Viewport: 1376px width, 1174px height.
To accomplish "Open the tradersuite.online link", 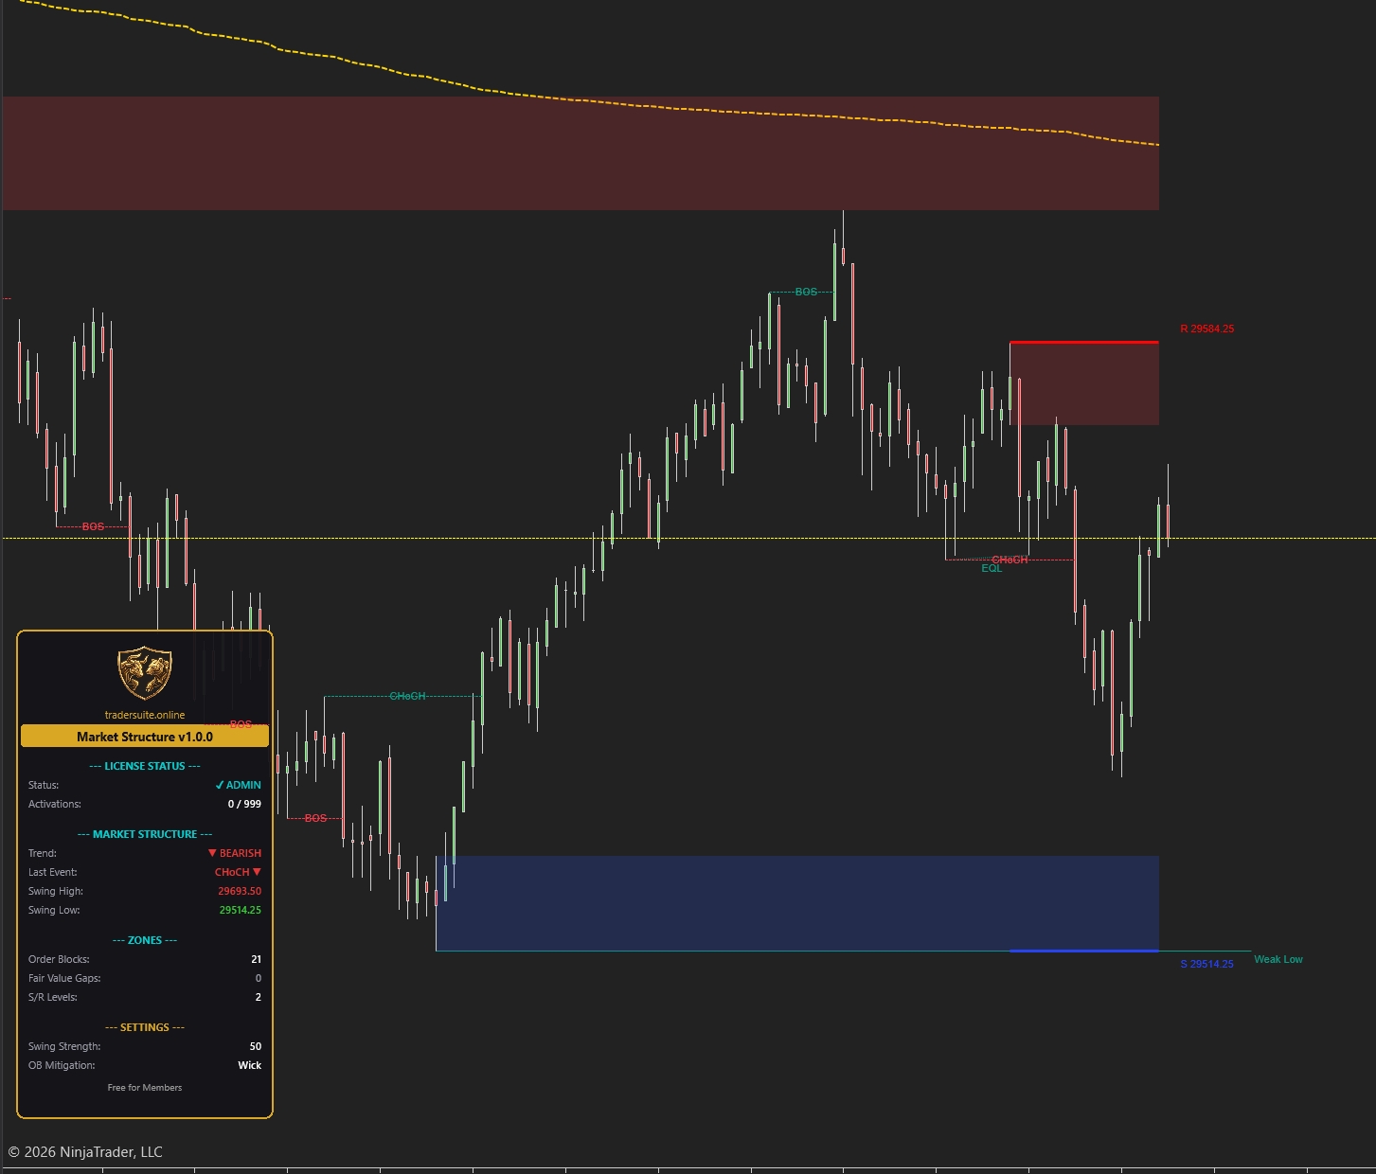I will 145,715.
